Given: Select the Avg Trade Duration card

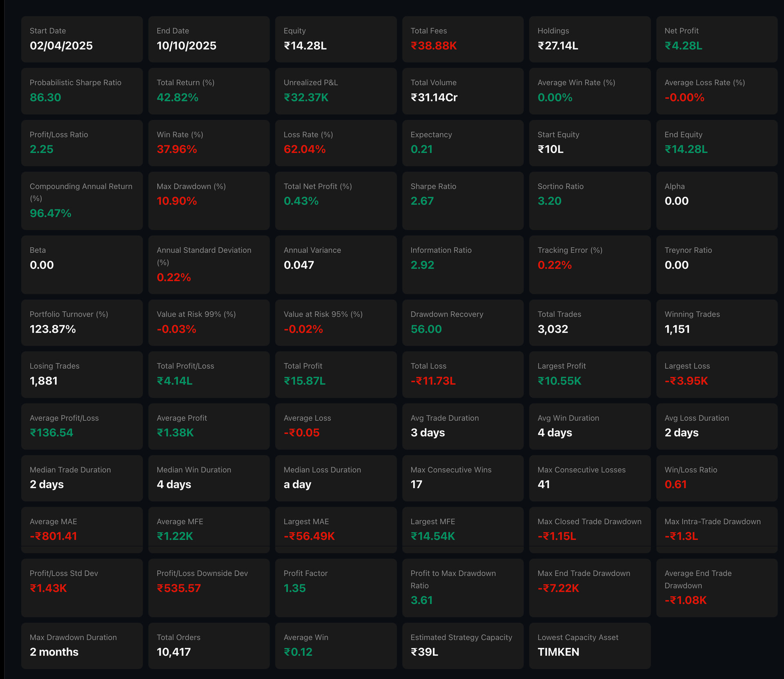Looking at the screenshot, I should (463, 426).
